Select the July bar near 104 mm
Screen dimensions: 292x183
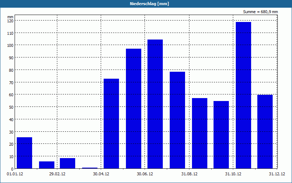coord(155,104)
